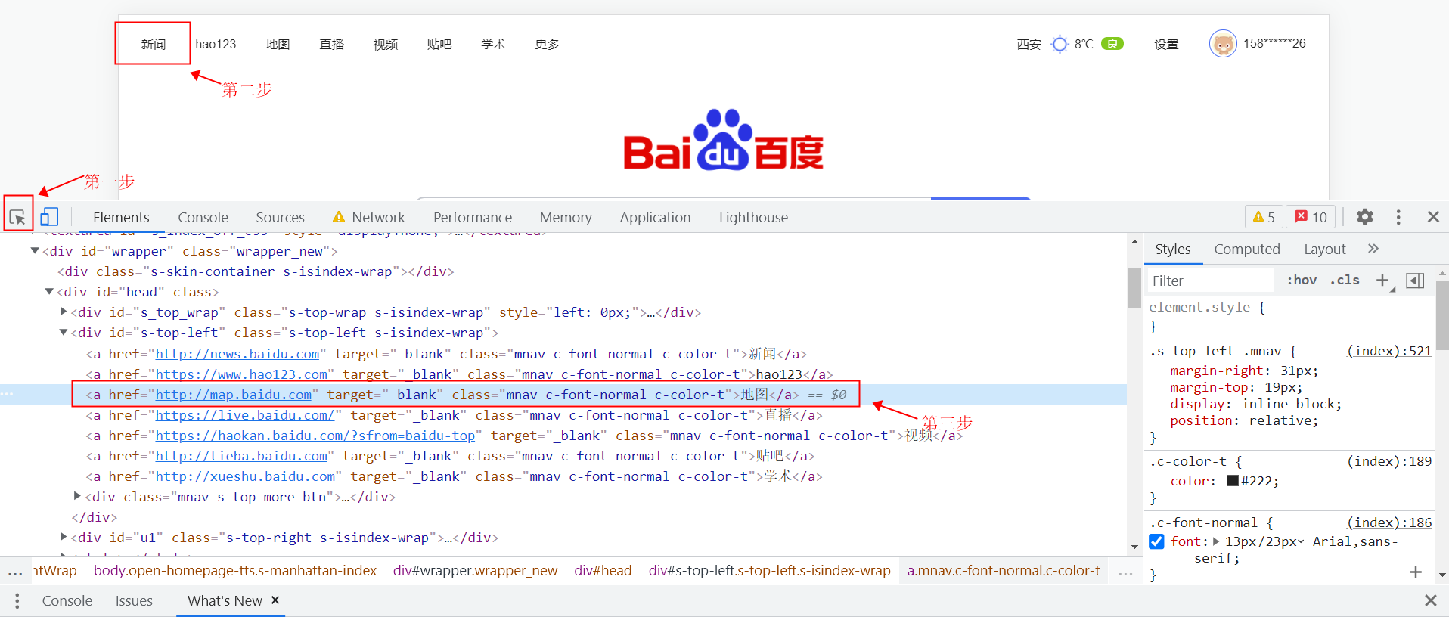Expand the s-top-more-btn div node
This screenshot has height=617, width=1449.
77,496
